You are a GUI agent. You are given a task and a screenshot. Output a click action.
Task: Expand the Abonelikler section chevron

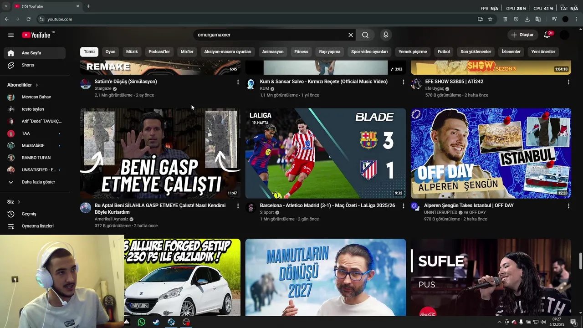pyautogui.click(x=37, y=85)
